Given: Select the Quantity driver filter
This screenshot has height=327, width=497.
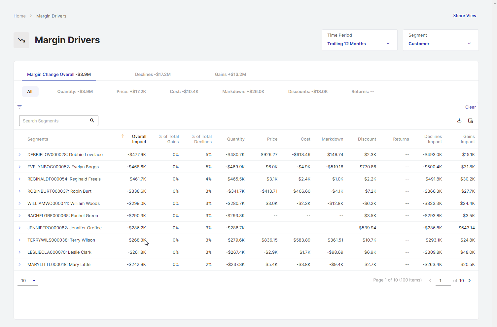Looking at the screenshot, I should [75, 92].
